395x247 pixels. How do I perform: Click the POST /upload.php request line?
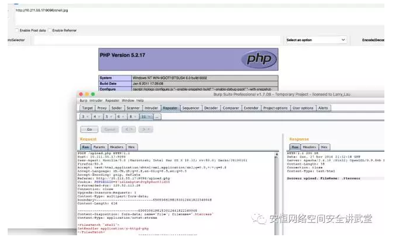(104, 153)
